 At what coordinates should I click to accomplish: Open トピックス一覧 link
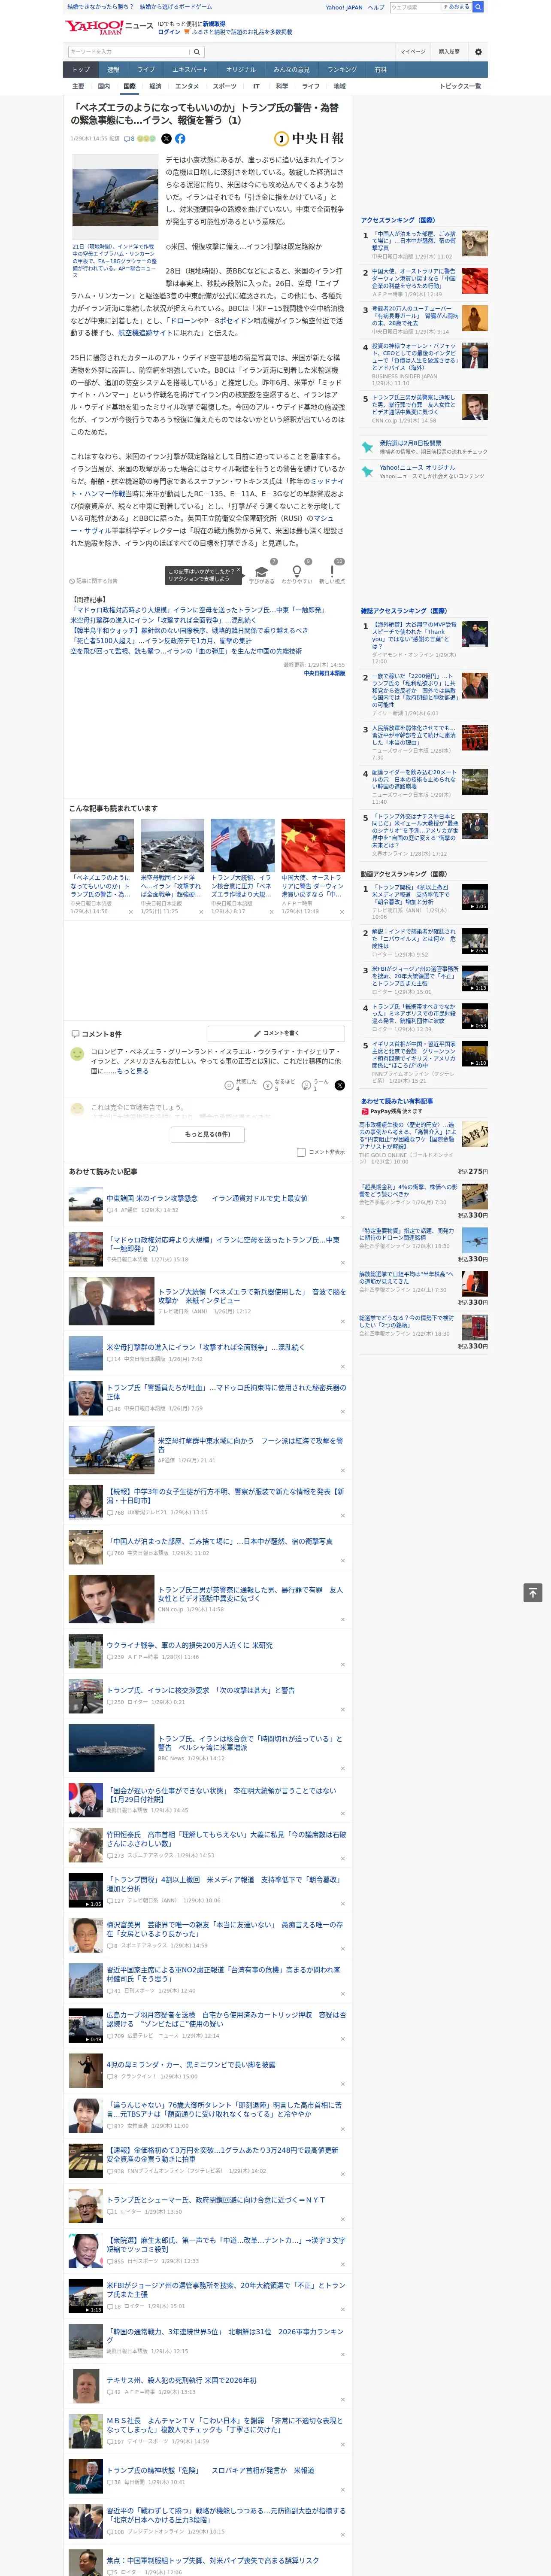point(460,86)
